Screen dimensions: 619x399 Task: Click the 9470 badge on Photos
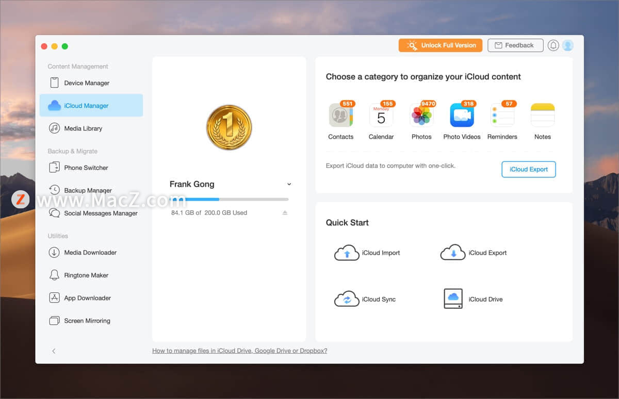coord(428,104)
